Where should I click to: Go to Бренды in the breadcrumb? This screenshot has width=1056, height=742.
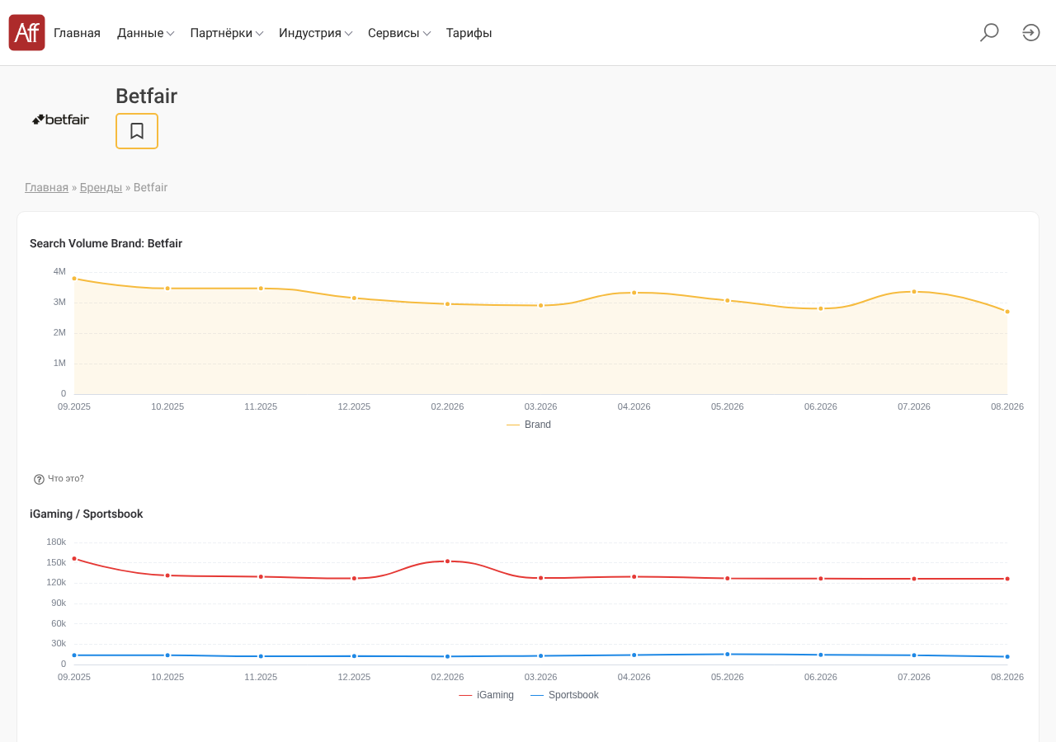(x=101, y=187)
